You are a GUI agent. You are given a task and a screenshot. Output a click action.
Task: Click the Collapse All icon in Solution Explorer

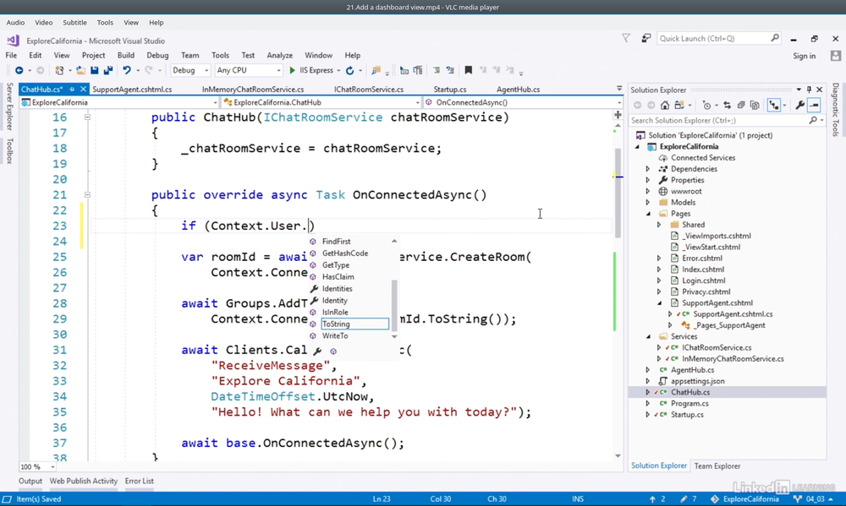pos(741,105)
